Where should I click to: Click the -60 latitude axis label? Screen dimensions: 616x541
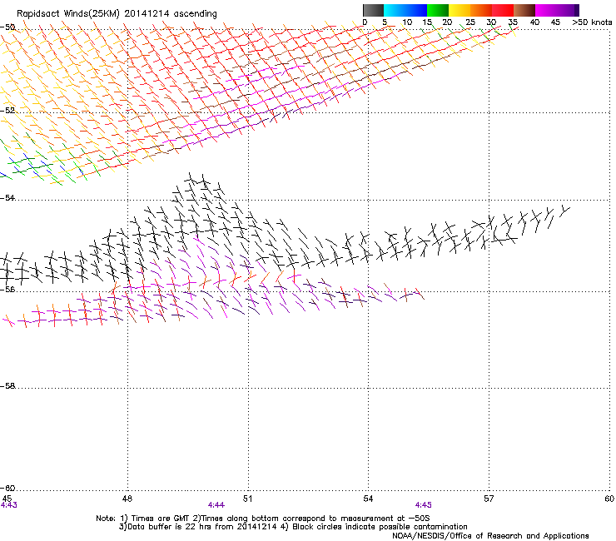tap(7, 488)
